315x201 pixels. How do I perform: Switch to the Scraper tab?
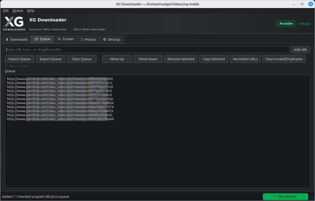point(66,39)
